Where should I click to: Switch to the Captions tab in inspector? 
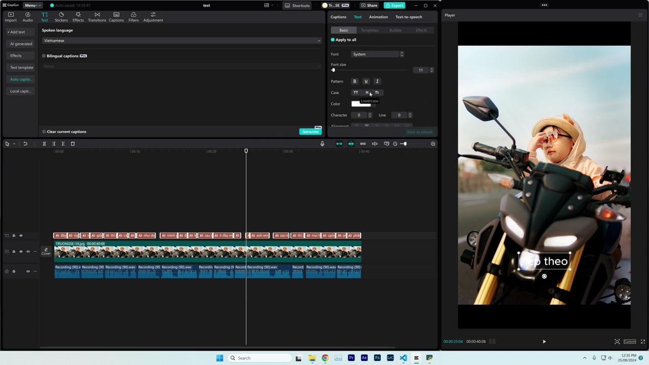click(x=339, y=17)
